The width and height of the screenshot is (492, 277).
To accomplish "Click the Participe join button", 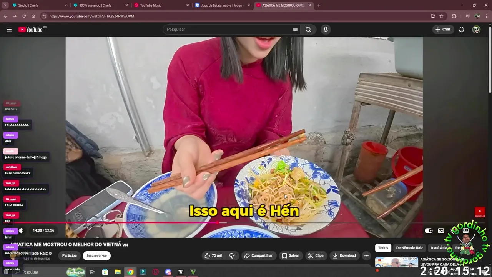I will point(70,255).
